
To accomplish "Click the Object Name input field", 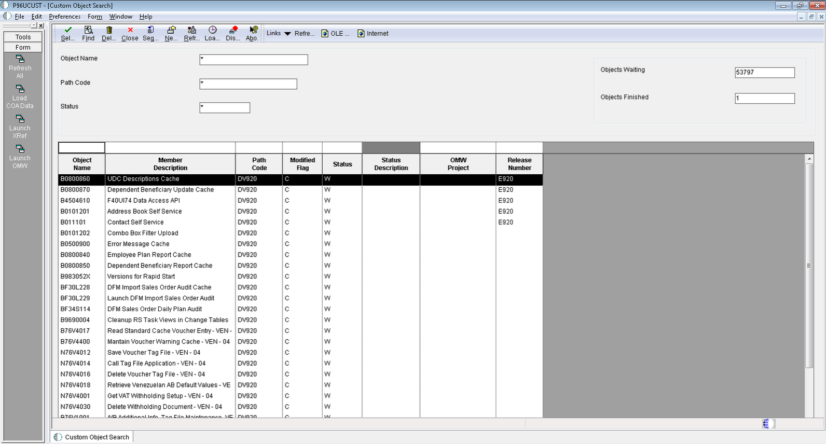I will [x=254, y=60].
